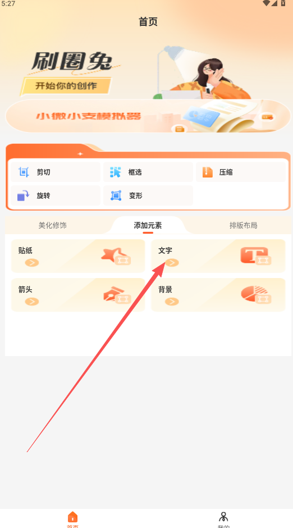Open 背景 via its chevron arrow
Image resolution: width=293 pixels, height=528 pixels.
pos(172,302)
